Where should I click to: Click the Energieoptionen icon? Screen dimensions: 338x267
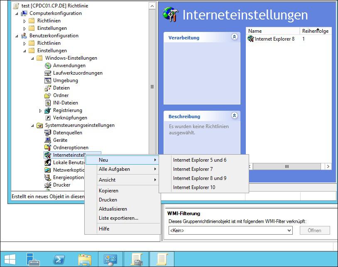tap(48, 177)
